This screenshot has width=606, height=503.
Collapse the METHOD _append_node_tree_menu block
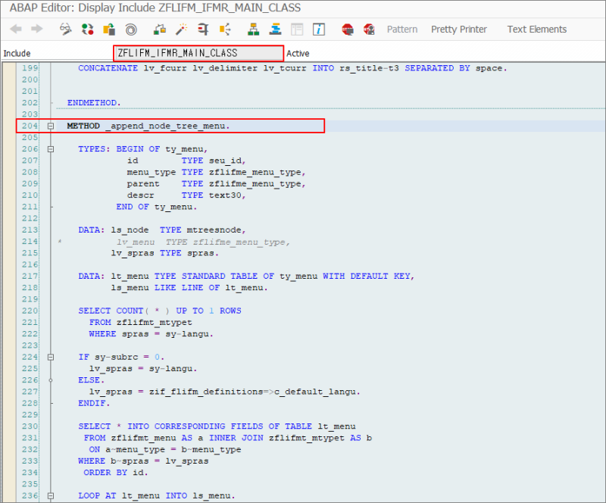coord(50,126)
